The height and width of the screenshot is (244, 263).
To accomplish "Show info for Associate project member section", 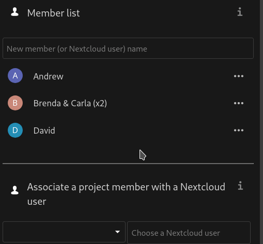I will [240, 186].
